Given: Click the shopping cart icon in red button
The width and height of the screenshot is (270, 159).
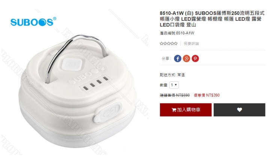Looking at the screenshot, I should (174, 110).
